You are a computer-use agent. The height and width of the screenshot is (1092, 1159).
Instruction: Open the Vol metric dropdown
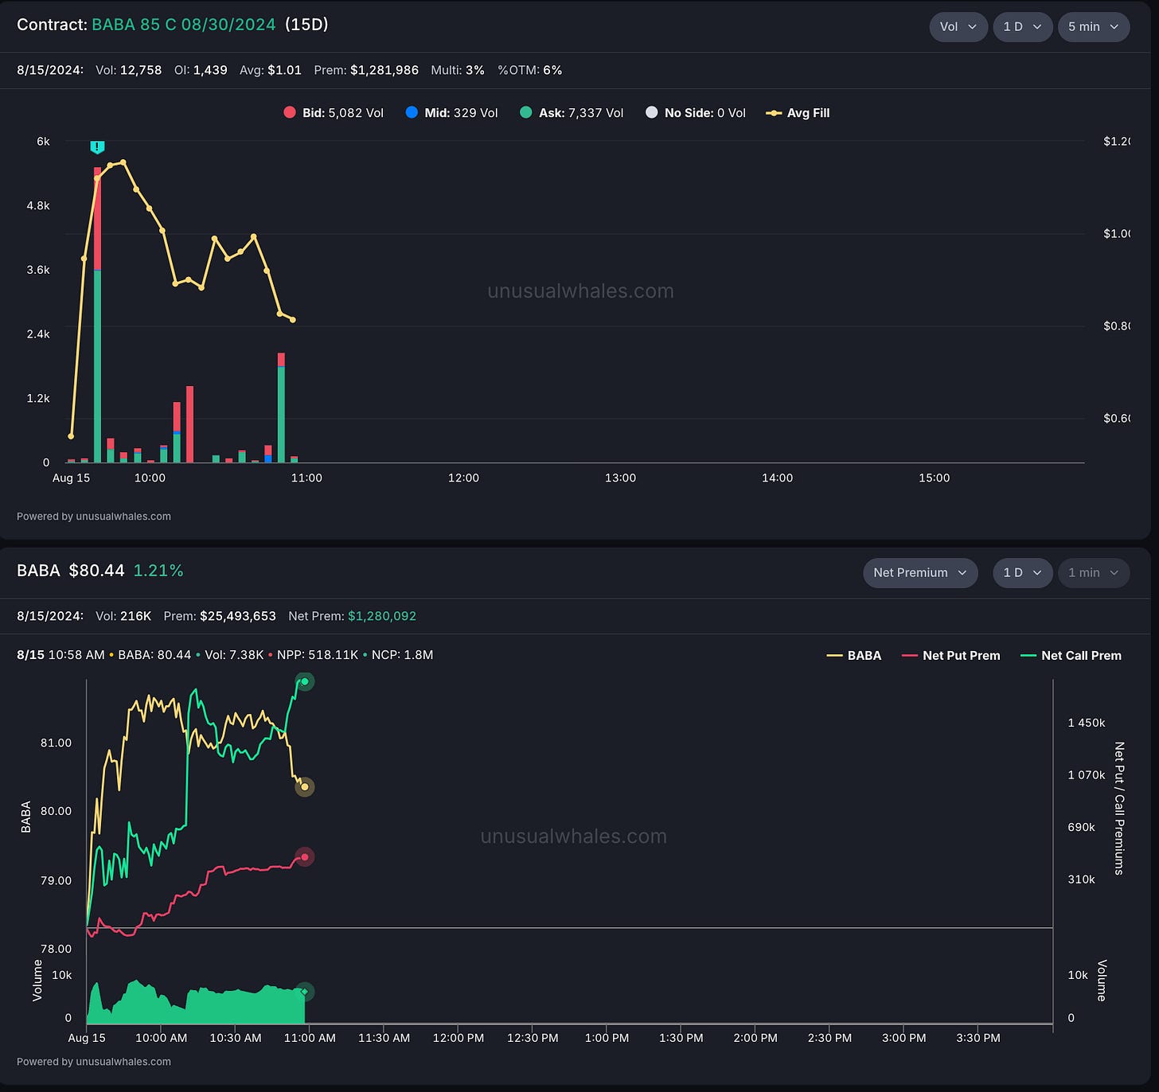[958, 27]
